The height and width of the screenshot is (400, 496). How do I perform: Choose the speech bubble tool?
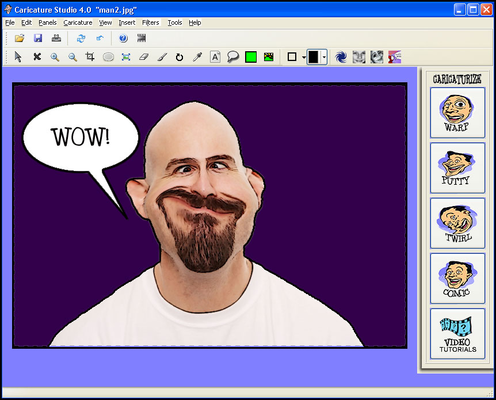(x=233, y=57)
